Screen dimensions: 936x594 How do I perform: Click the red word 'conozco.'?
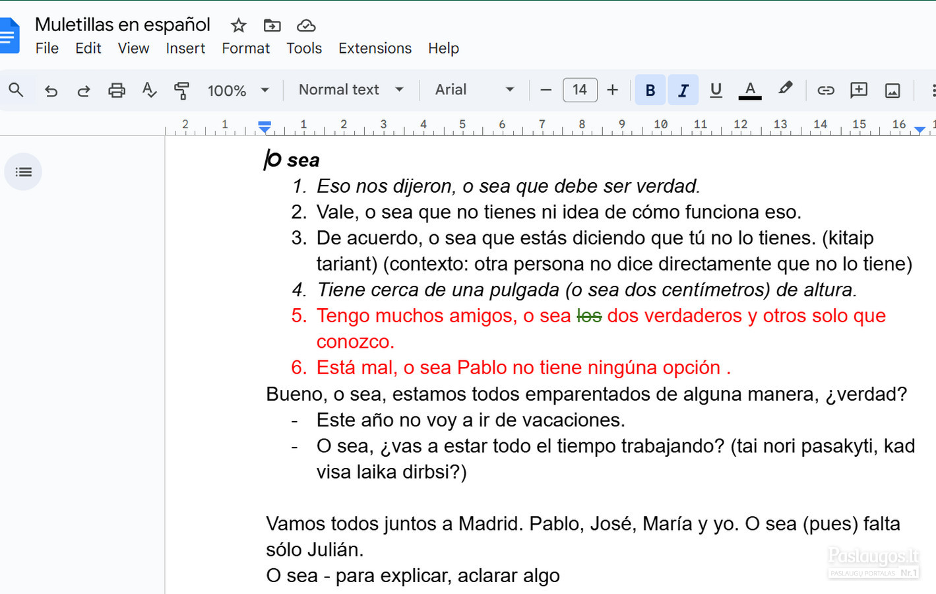[x=356, y=342]
